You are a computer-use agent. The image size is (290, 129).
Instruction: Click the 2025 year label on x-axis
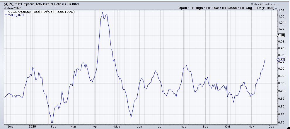33,126
